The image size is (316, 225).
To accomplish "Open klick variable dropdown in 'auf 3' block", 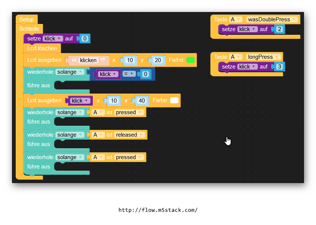I will [247, 67].
